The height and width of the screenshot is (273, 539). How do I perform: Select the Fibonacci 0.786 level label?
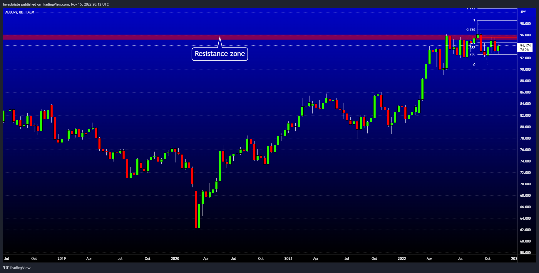471,30
